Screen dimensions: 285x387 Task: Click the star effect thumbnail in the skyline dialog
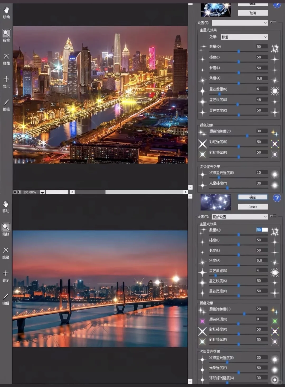216,10
